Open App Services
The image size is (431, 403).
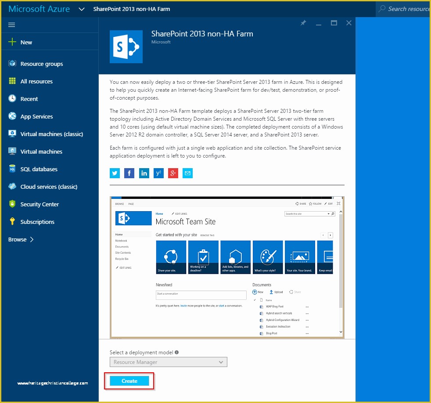pyautogui.click(x=36, y=117)
